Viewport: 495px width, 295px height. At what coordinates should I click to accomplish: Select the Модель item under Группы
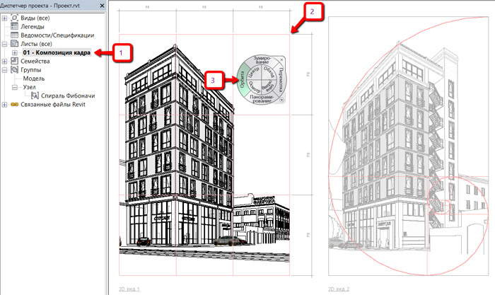coord(34,79)
